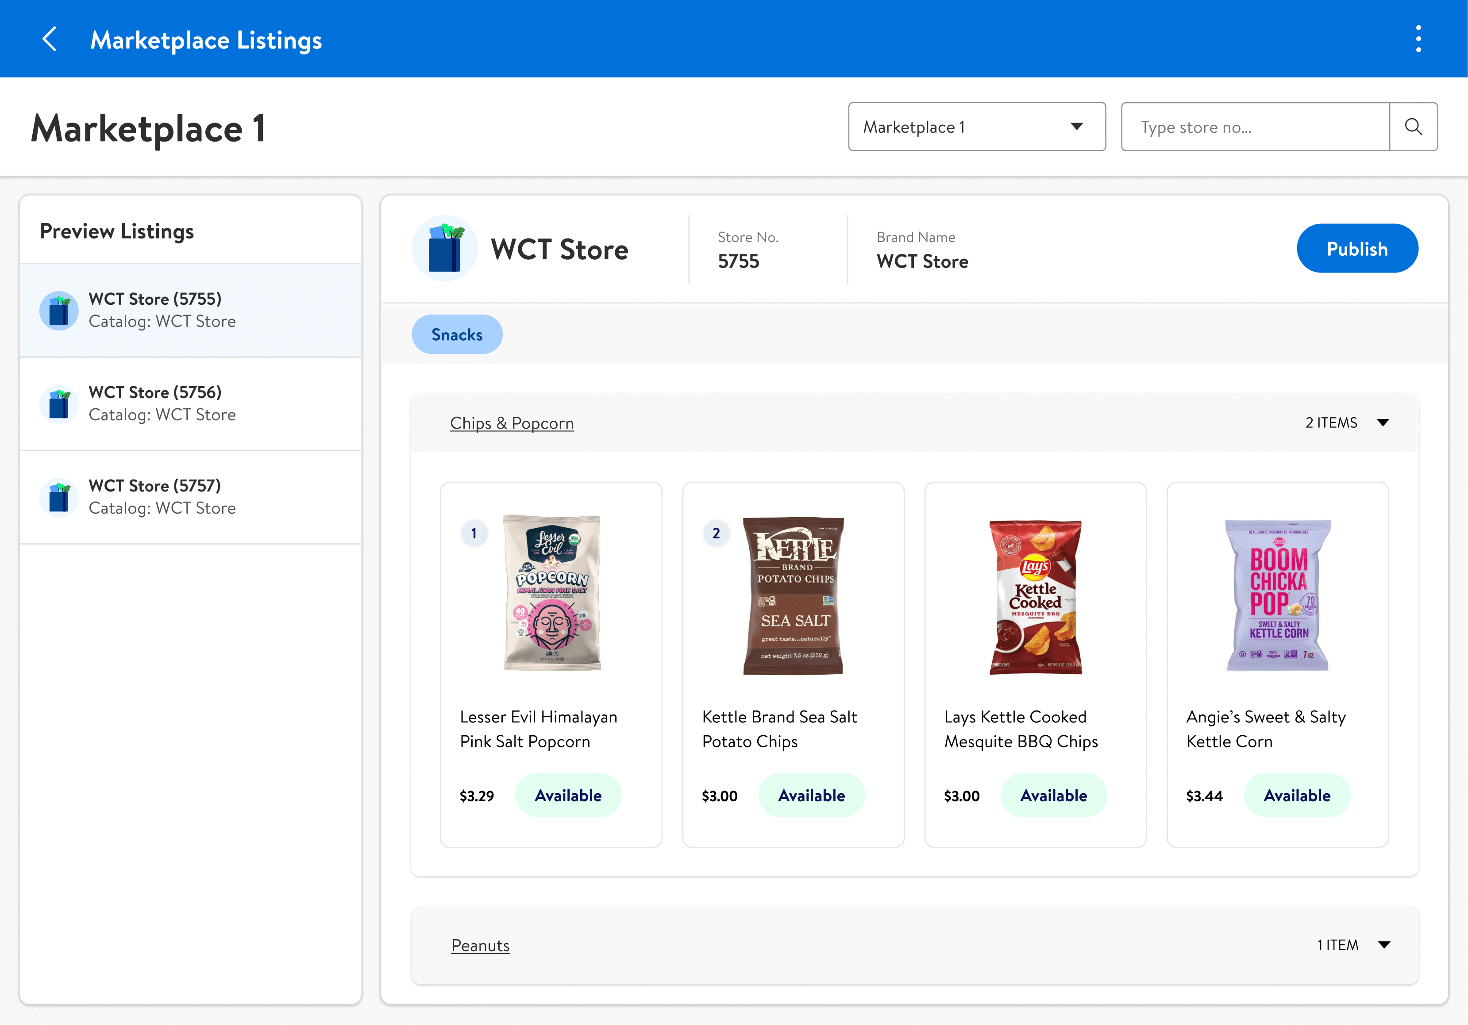Click the search magnifier icon
Viewport: 1468px width, 1025px height.
[1413, 127]
